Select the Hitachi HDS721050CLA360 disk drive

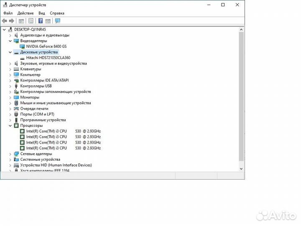tap(48, 58)
